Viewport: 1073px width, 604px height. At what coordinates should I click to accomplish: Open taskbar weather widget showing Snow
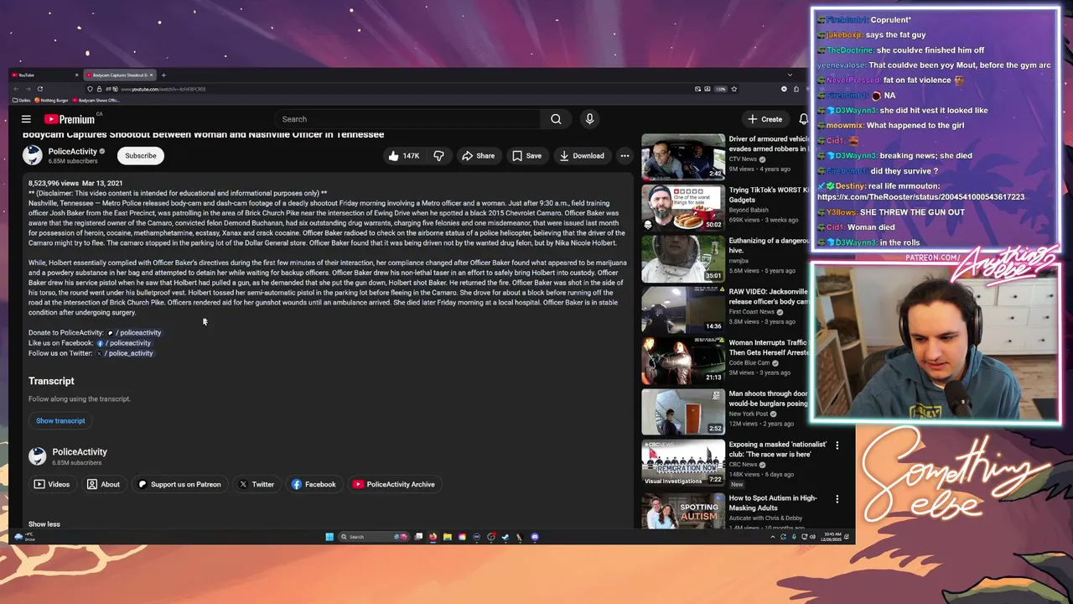click(24, 537)
